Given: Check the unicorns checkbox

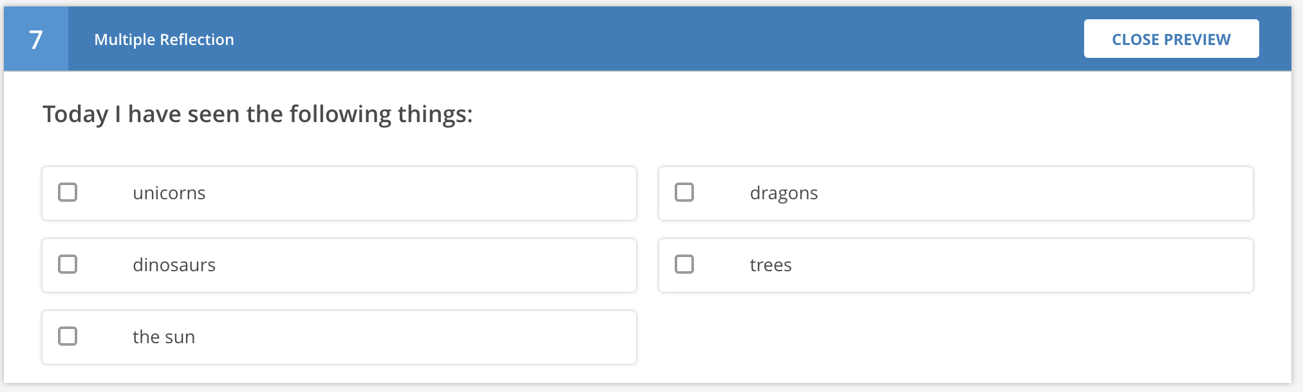Looking at the screenshot, I should tap(68, 192).
